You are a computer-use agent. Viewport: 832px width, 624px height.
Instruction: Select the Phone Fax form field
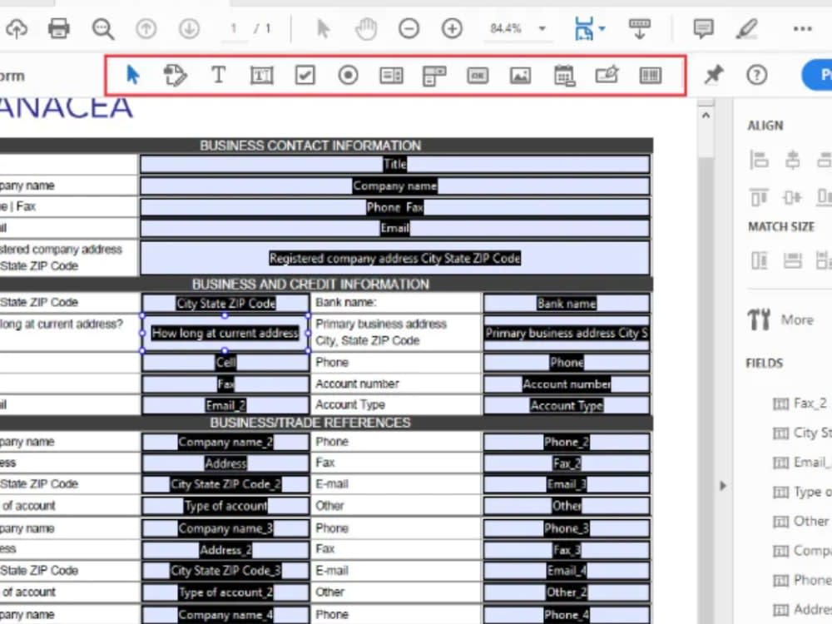pyautogui.click(x=394, y=207)
